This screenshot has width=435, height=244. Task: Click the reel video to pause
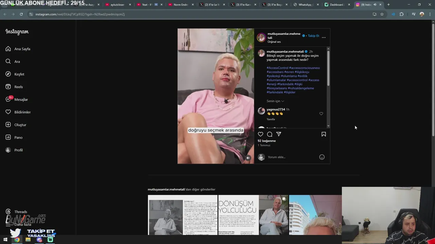[216, 96]
